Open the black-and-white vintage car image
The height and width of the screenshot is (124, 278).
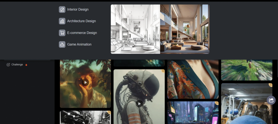(x=86, y=117)
